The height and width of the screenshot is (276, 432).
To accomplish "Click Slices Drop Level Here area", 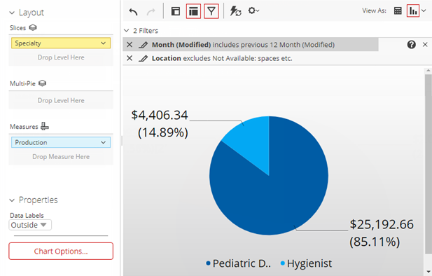I will (61, 57).
